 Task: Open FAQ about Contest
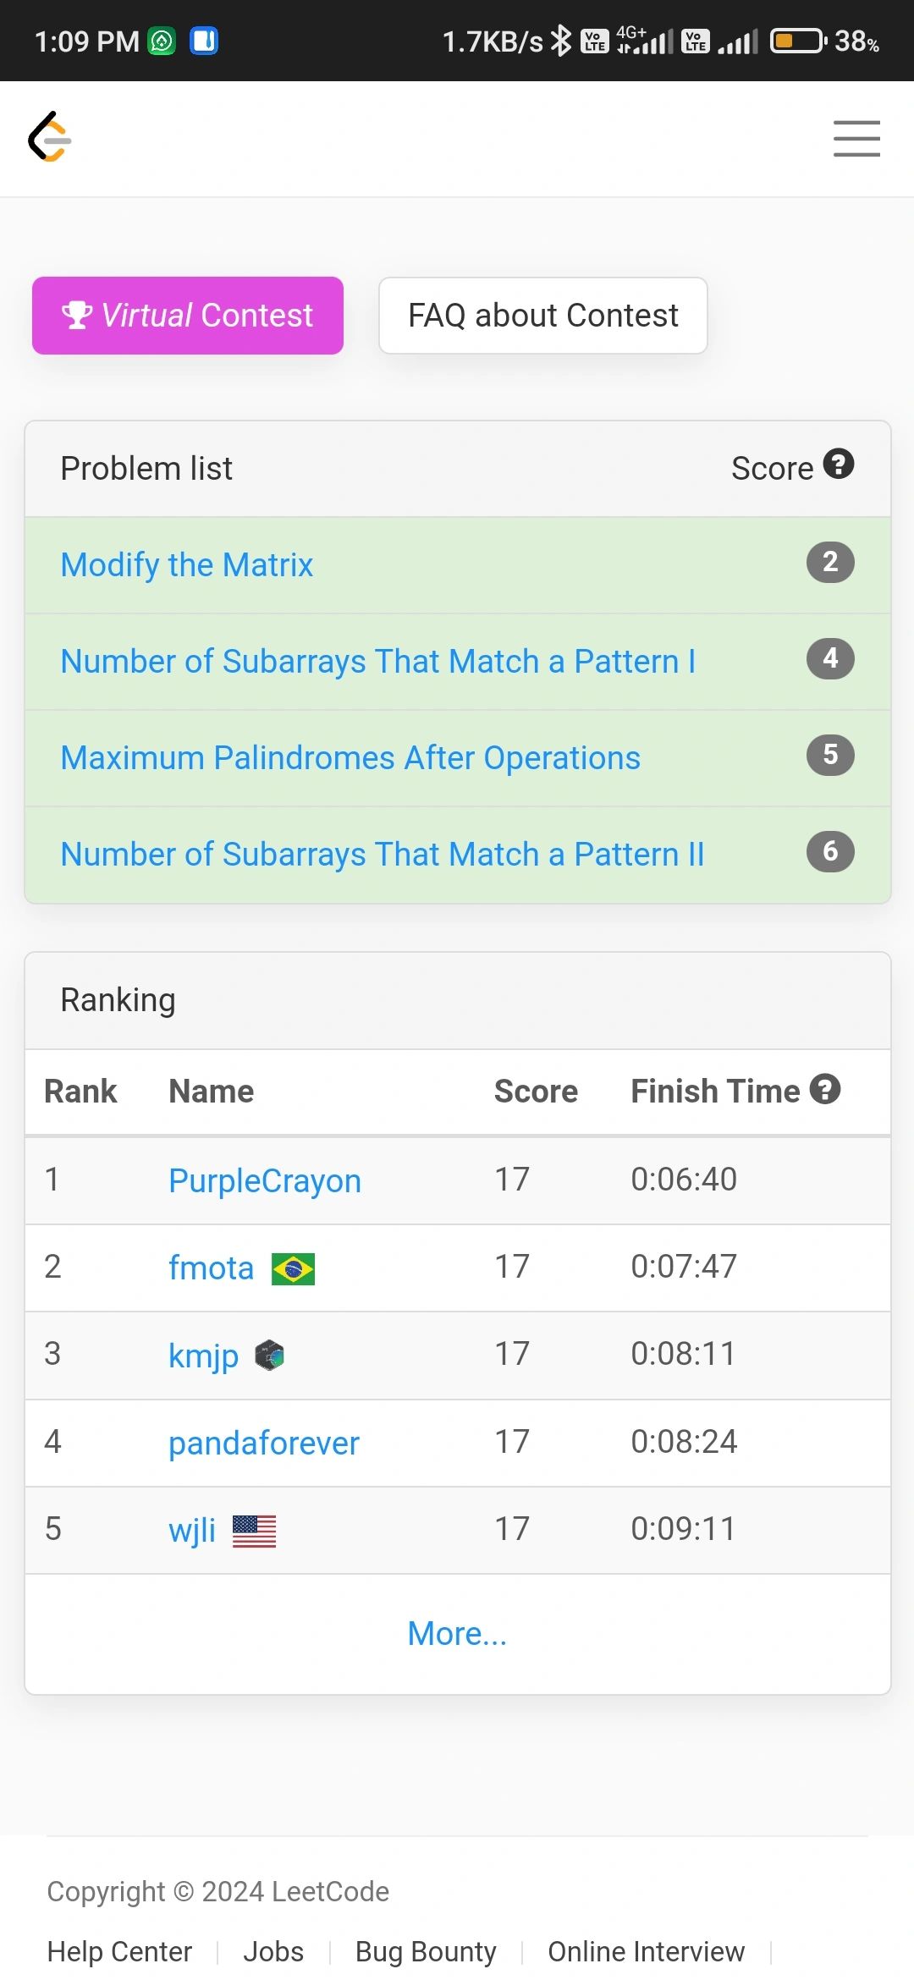pos(543,316)
